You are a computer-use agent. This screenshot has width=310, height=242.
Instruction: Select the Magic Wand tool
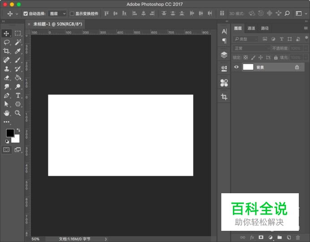coord(18,42)
